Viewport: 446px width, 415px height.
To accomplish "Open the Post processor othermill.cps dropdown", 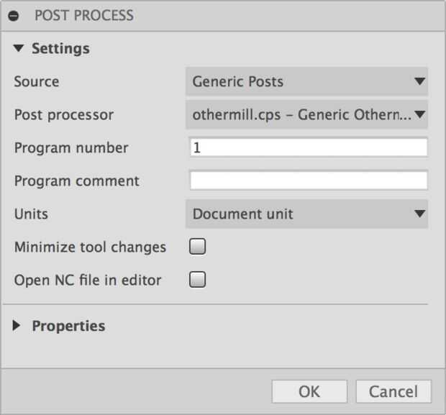I will pyautogui.click(x=299, y=114).
